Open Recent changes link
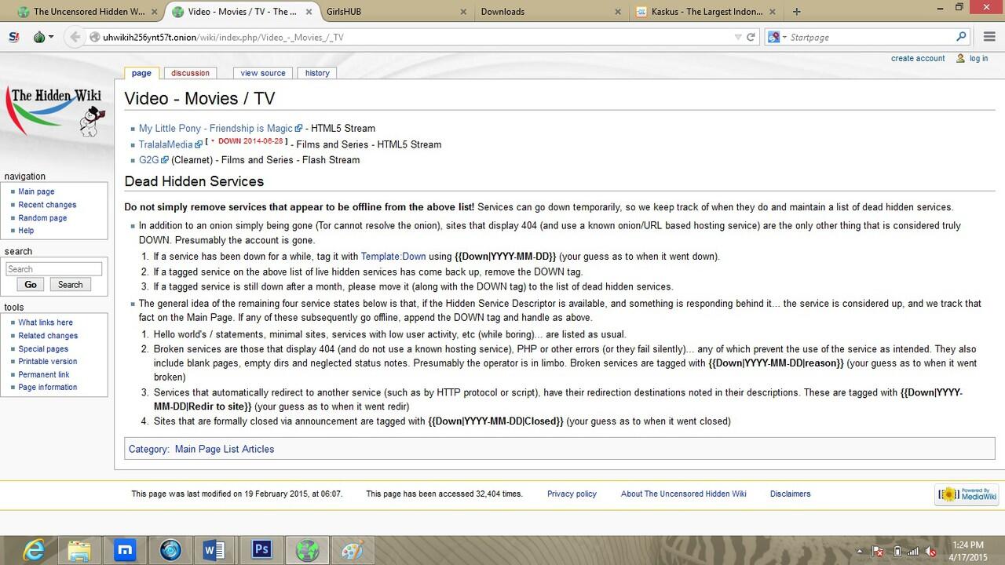 (x=47, y=205)
